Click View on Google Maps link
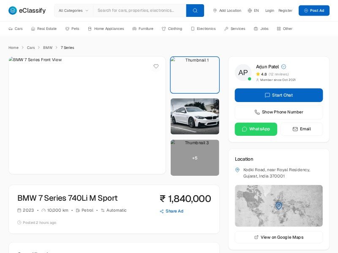338x253 pixels. 279,237
